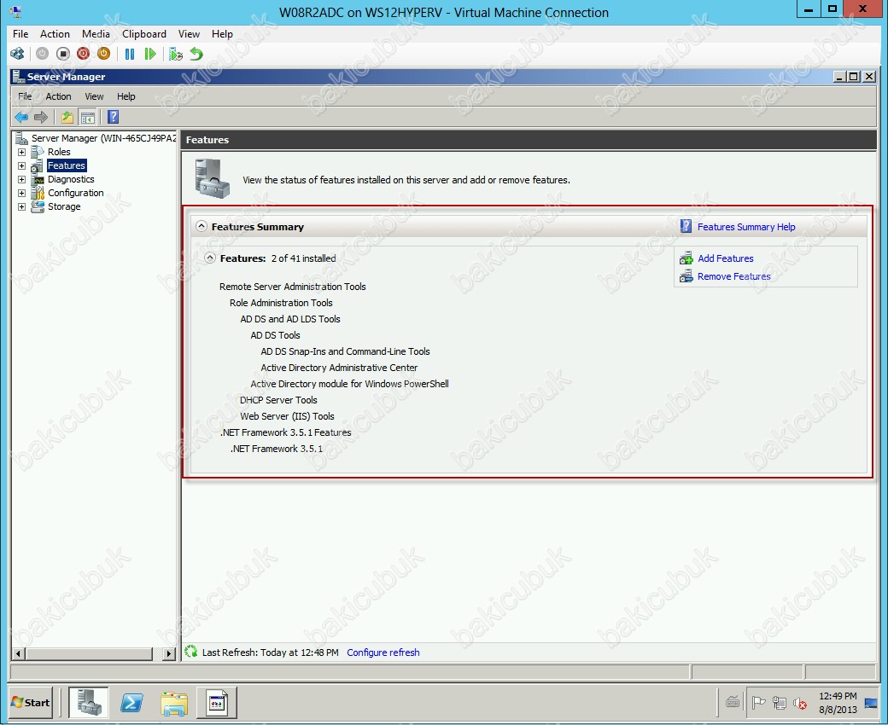Open Windows Explorer from taskbar
Screen dimensions: 888x725
174,702
